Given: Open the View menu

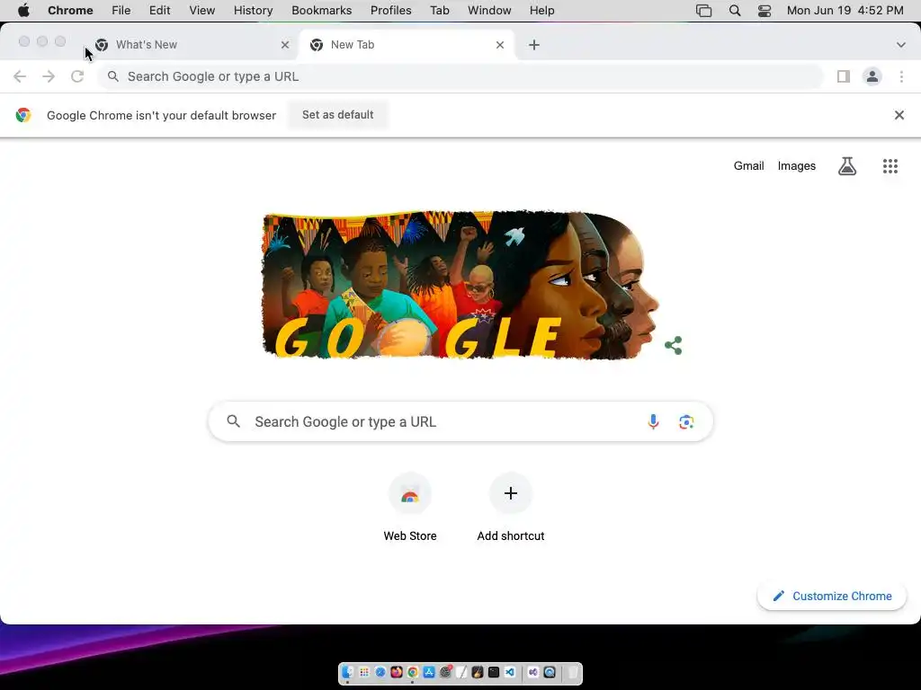Looking at the screenshot, I should [x=202, y=11].
